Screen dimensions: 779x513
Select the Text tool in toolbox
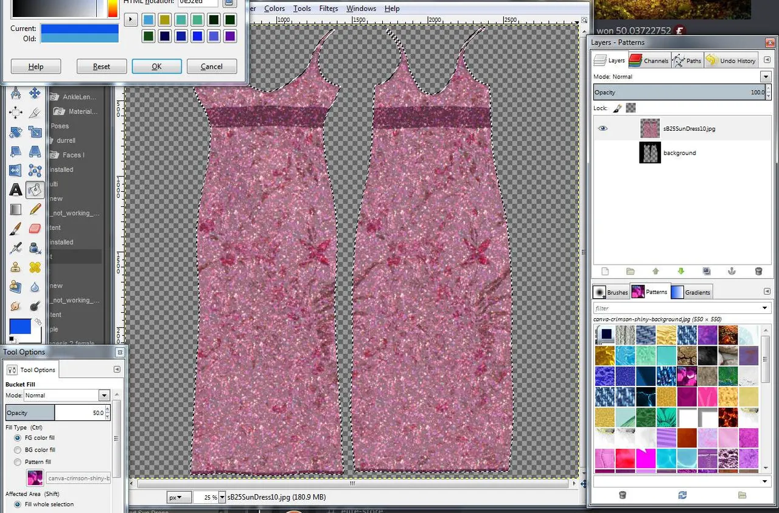click(x=16, y=190)
